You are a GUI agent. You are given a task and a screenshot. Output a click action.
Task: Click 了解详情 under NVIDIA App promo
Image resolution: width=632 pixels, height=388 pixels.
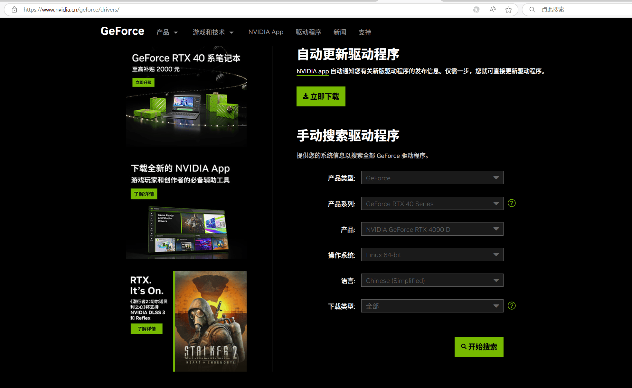[144, 194]
